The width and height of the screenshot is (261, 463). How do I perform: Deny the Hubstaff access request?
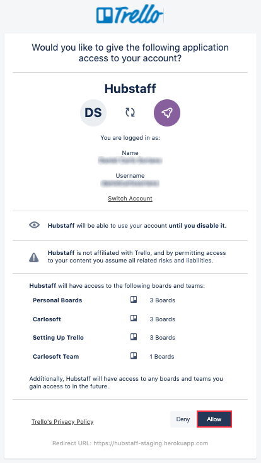point(183,419)
